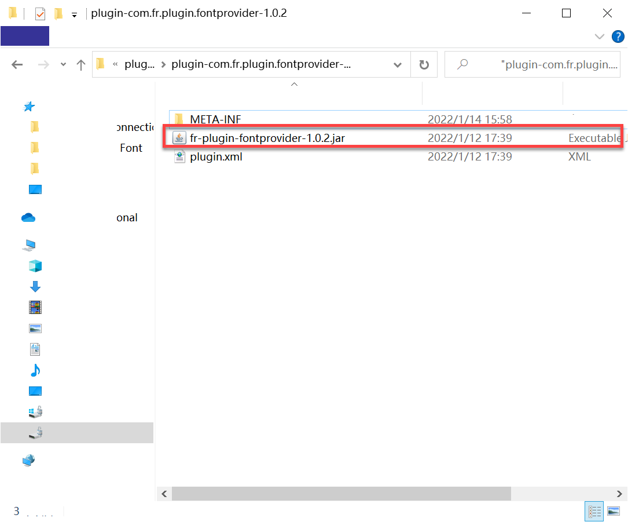Click the XML type of plugin.xml
This screenshot has height=522, width=628.
579,157
